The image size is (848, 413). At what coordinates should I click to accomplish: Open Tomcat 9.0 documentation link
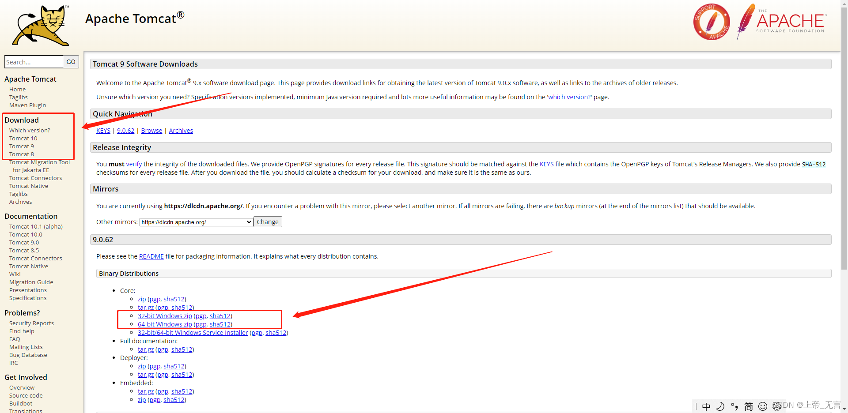(24, 242)
